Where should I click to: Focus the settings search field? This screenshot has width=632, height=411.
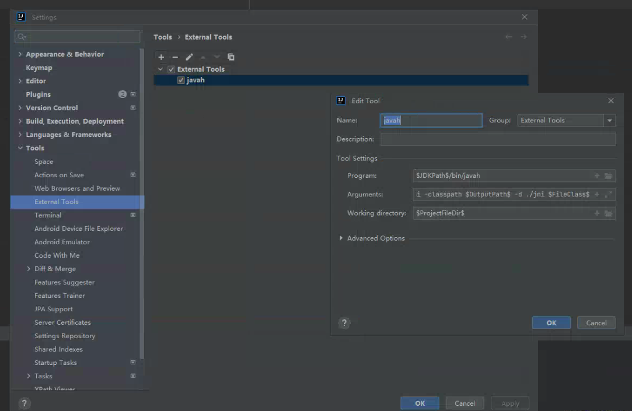coord(78,37)
